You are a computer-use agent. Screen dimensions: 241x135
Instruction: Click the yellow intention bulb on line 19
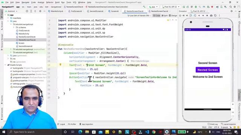[60, 64]
